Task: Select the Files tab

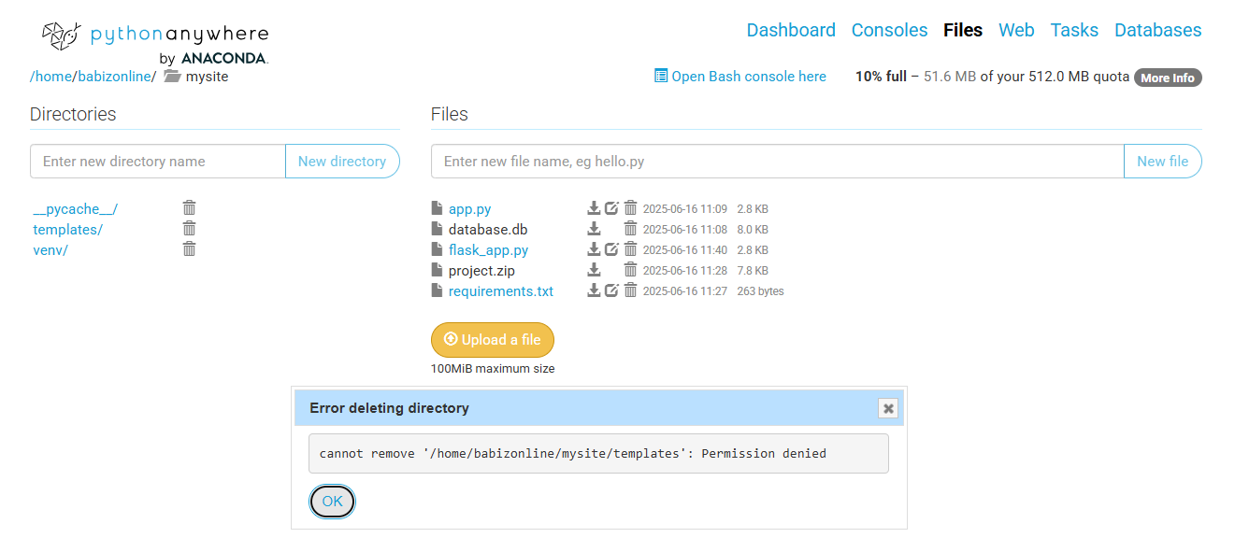Action: [x=963, y=30]
